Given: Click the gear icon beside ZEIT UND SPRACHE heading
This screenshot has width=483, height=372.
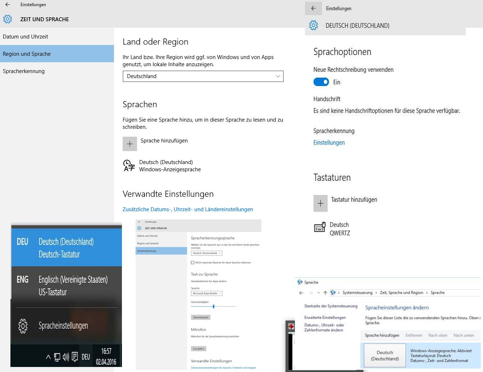Looking at the screenshot, I should coord(8,19).
